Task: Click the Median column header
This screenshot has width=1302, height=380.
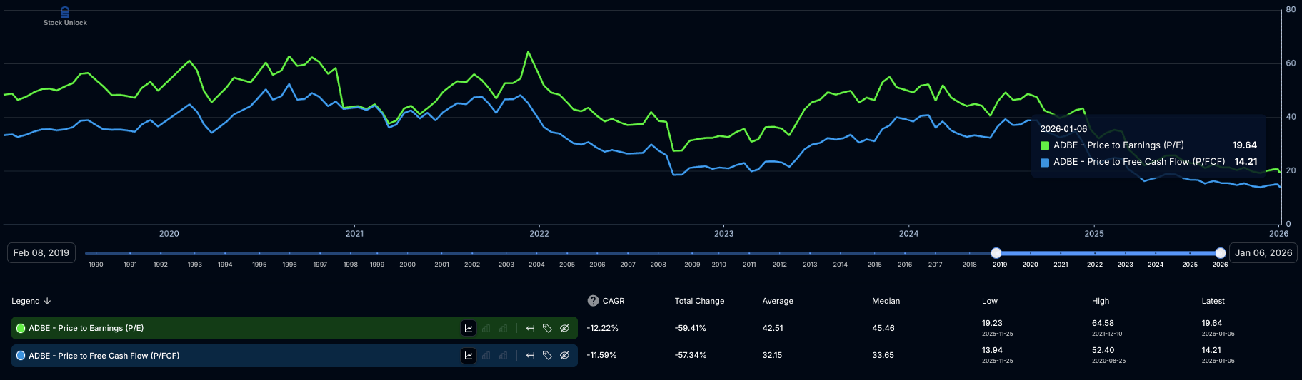Action: (x=886, y=301)
